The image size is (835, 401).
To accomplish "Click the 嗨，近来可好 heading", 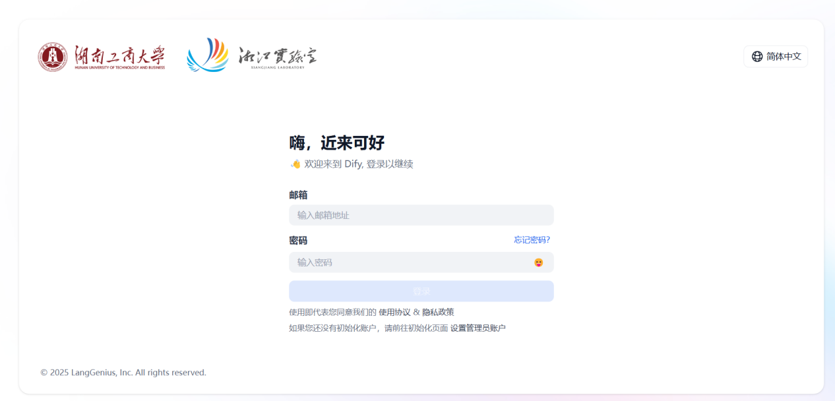I will [336, 142].
